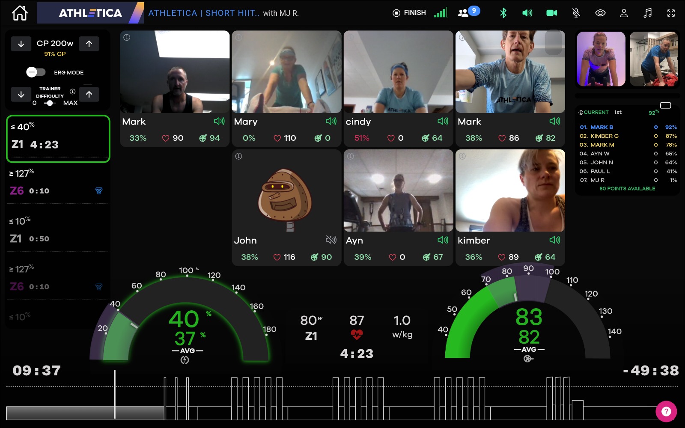Unmute the crossed-out microphone icon
Image resolution: width=685 pixels, height=428 pixels.
[576, 13]
